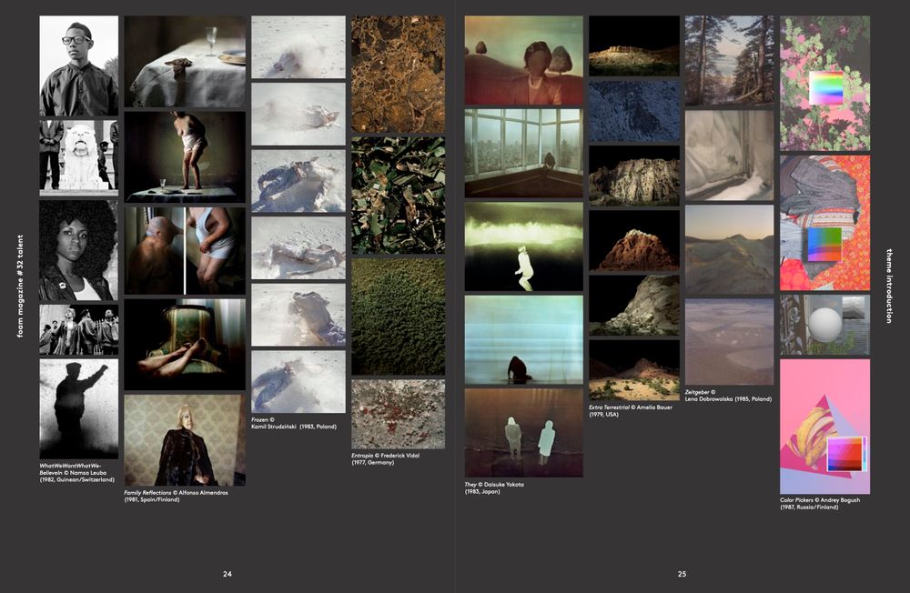This screenshot has width=910, height=593.
Task: Select the pink triangle with banana artwork
Action: [824, 426]
